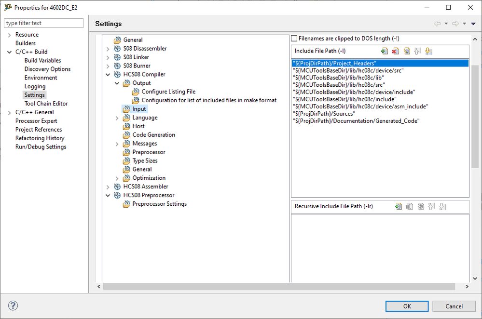482x319 pixels.
Task: Edit selected Include File Path entry
Action: [x=407, y=51]
